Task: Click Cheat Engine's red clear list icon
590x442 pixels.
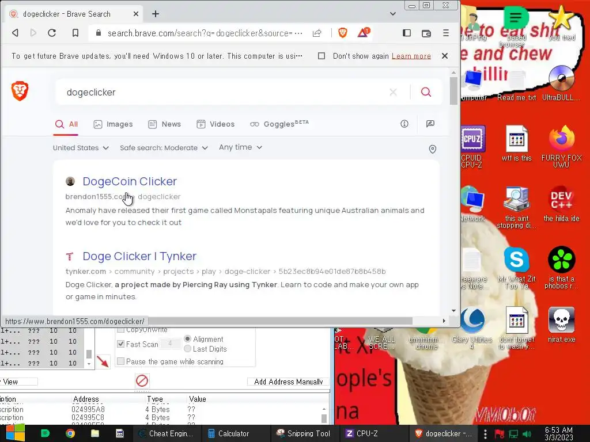Action: (142, 381)
